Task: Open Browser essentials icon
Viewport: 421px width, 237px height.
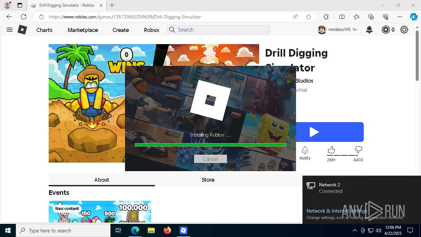Action: click(x=385, y=17)
